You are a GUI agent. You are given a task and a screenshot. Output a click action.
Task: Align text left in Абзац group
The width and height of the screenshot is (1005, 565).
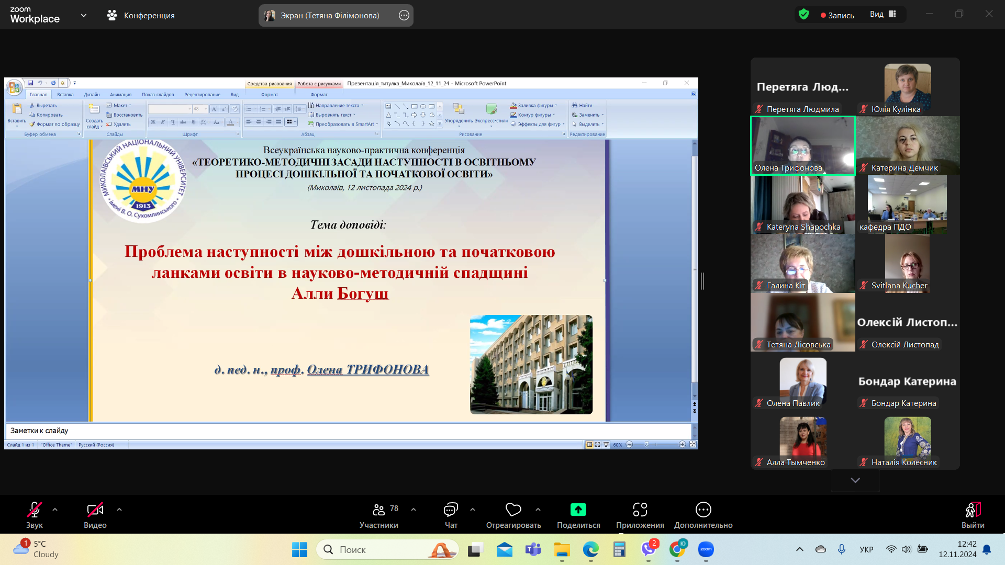(x=249, y=122)
